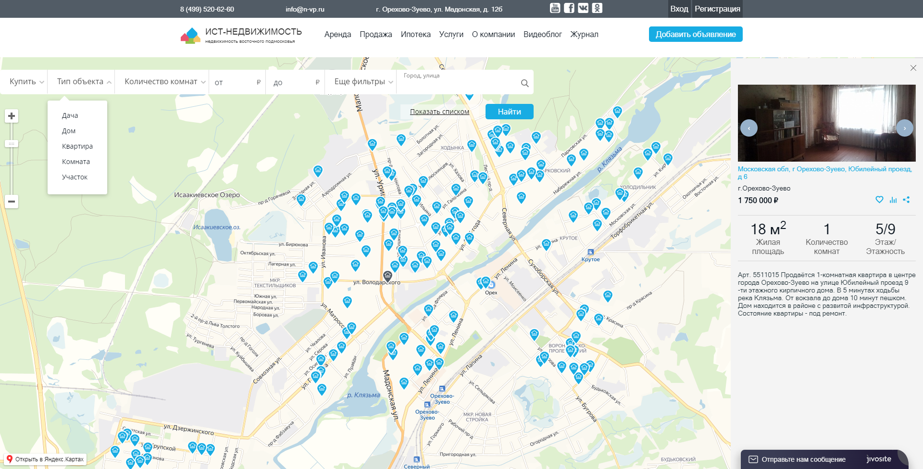Image resolution: width=923 pixels, height=469 pixels.
Task: Click the jivosite envelope message icon
Action: 753,459
